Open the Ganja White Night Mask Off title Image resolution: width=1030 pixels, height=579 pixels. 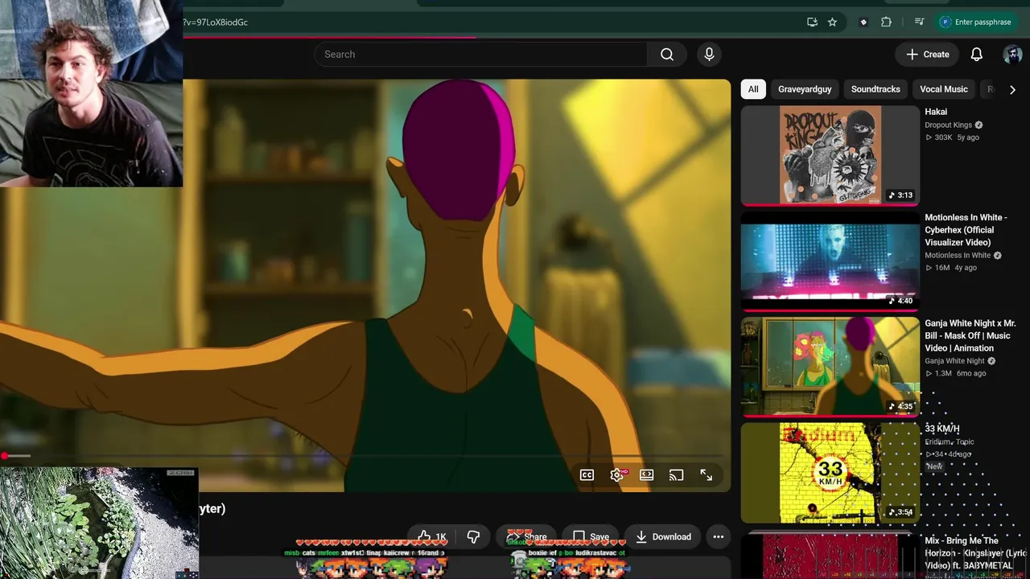coord(970,336)
